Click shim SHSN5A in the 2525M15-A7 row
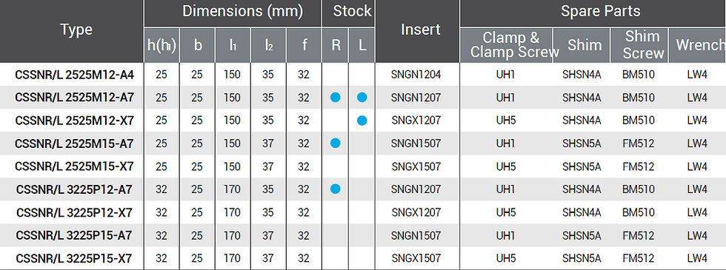This screenshot has width=726, height=270. coord(582,144)
